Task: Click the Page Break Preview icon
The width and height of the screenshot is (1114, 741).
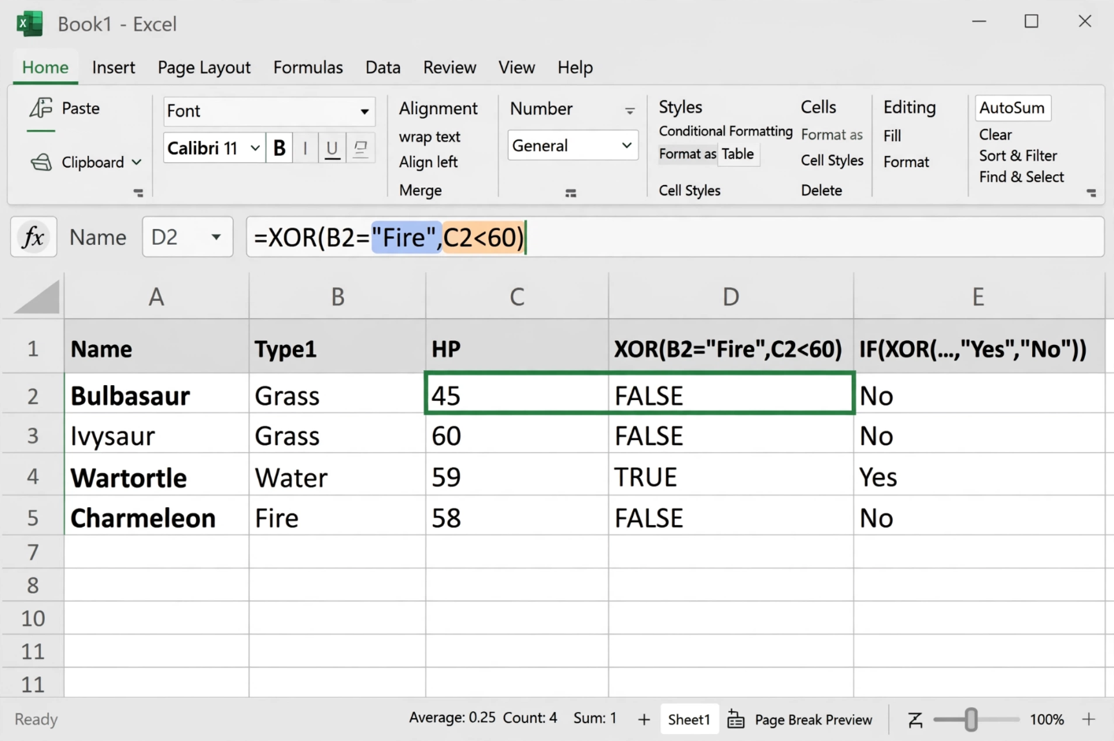Action: pyautogui.click(x=735, y=719)
